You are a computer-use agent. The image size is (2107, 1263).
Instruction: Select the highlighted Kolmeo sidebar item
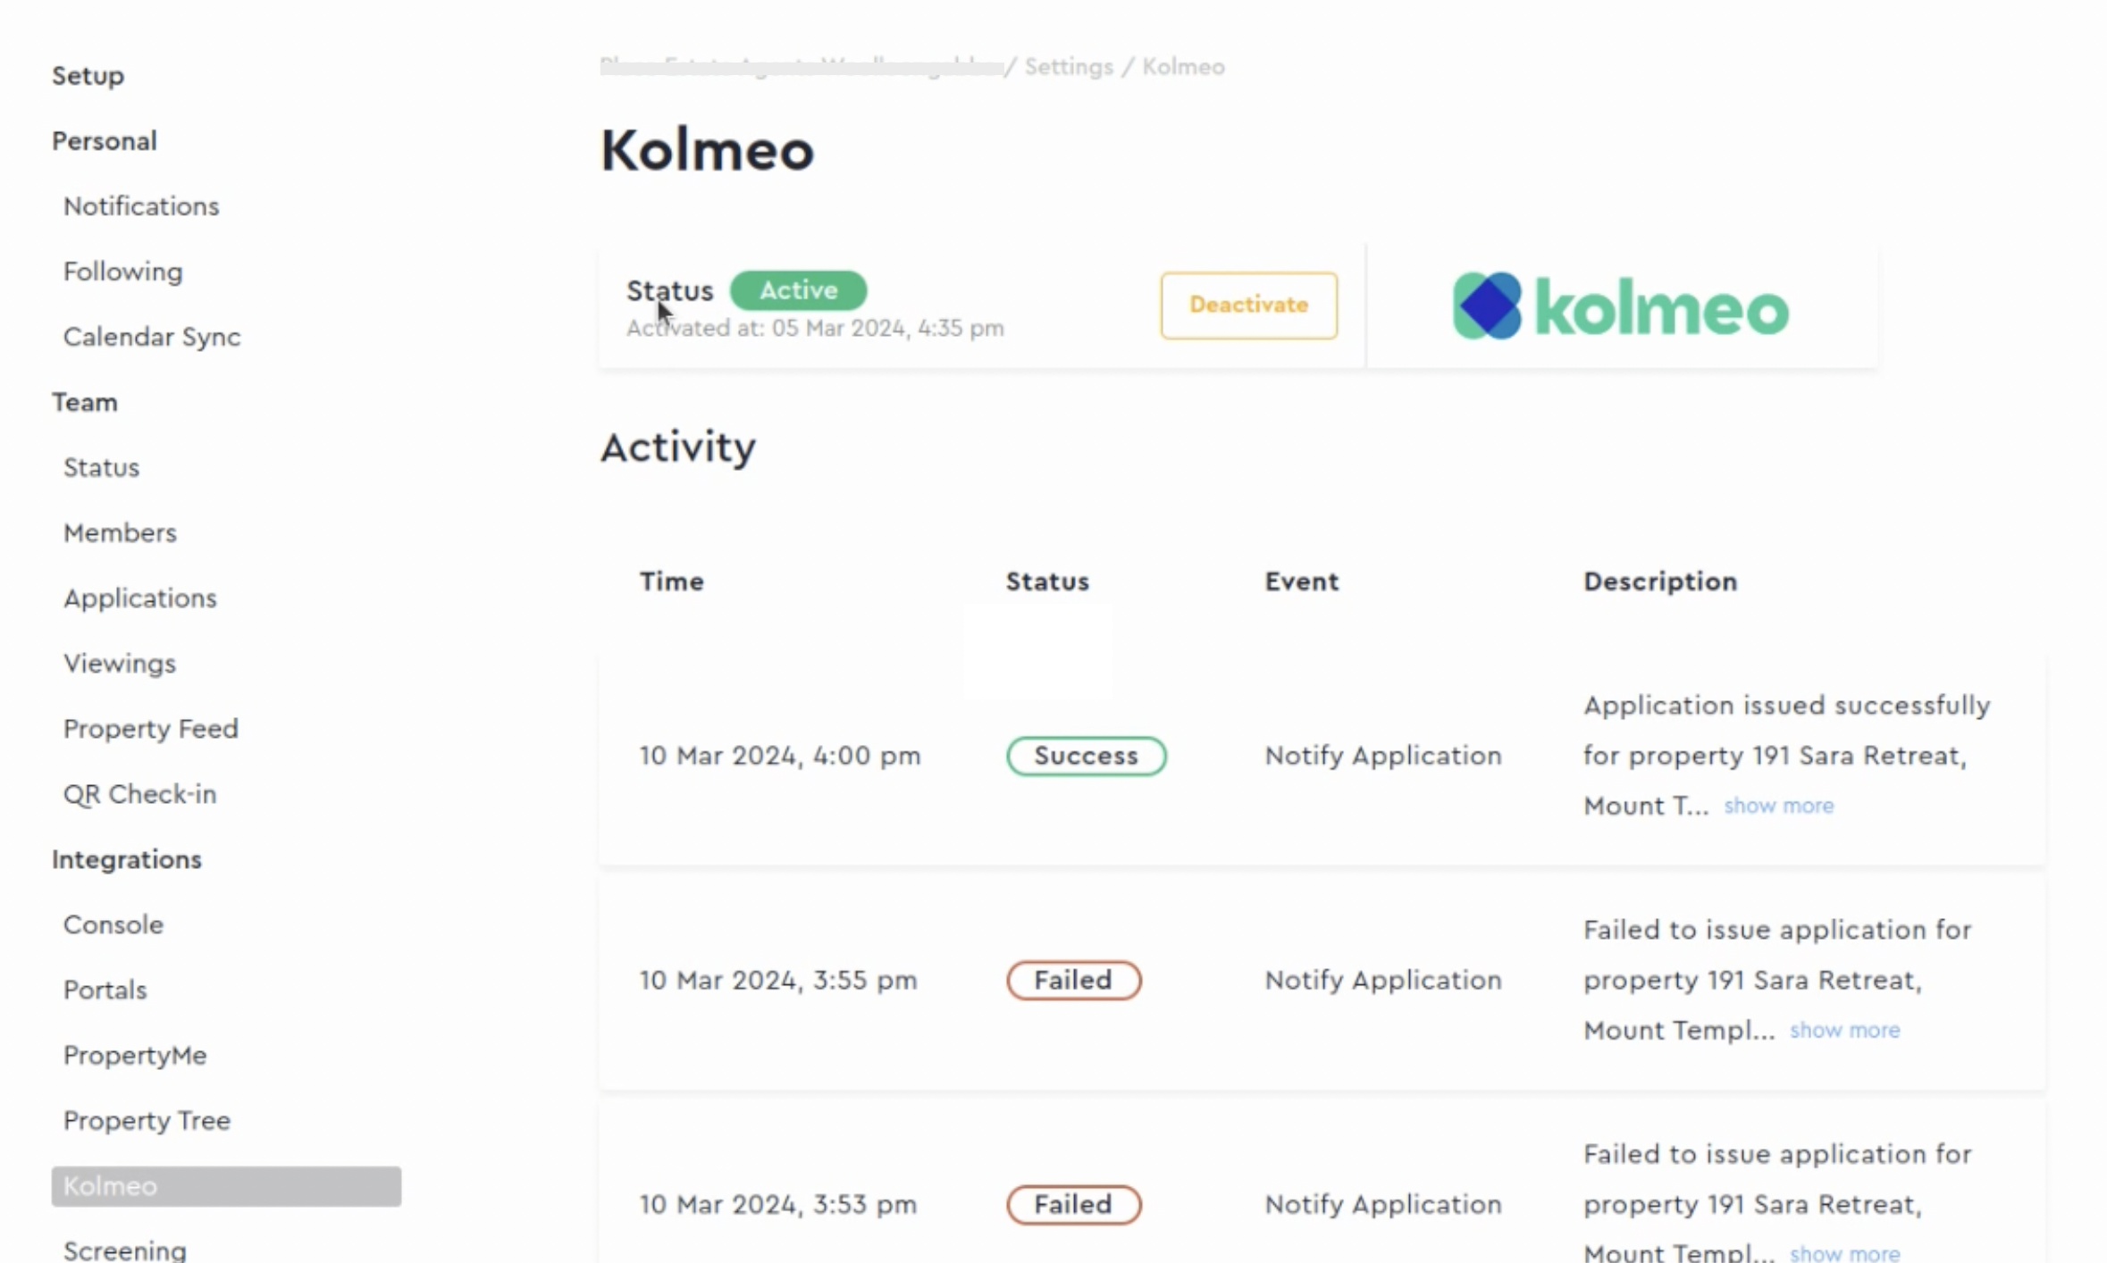(226, 1186)
